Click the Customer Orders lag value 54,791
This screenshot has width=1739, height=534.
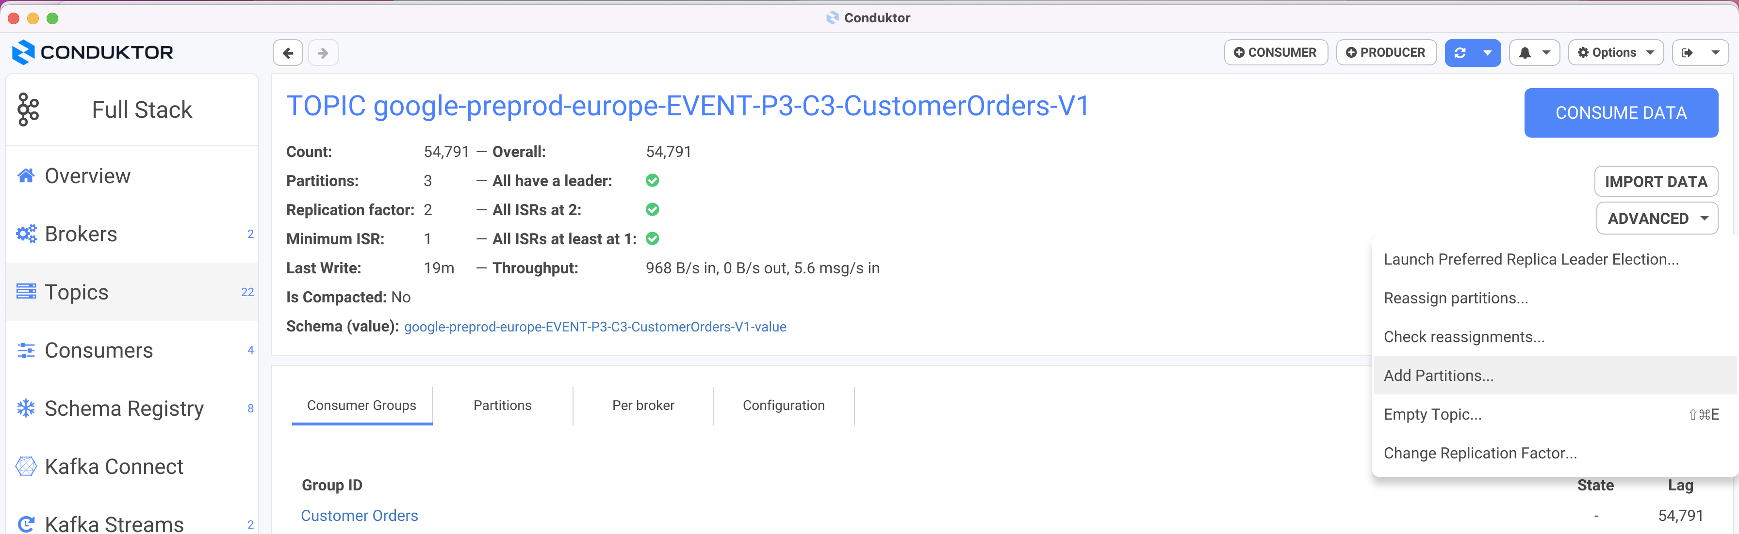[1680, 516]
